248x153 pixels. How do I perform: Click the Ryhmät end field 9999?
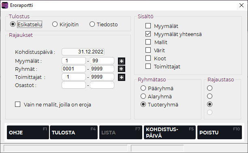pyautogui.click(x=102, y=69)
